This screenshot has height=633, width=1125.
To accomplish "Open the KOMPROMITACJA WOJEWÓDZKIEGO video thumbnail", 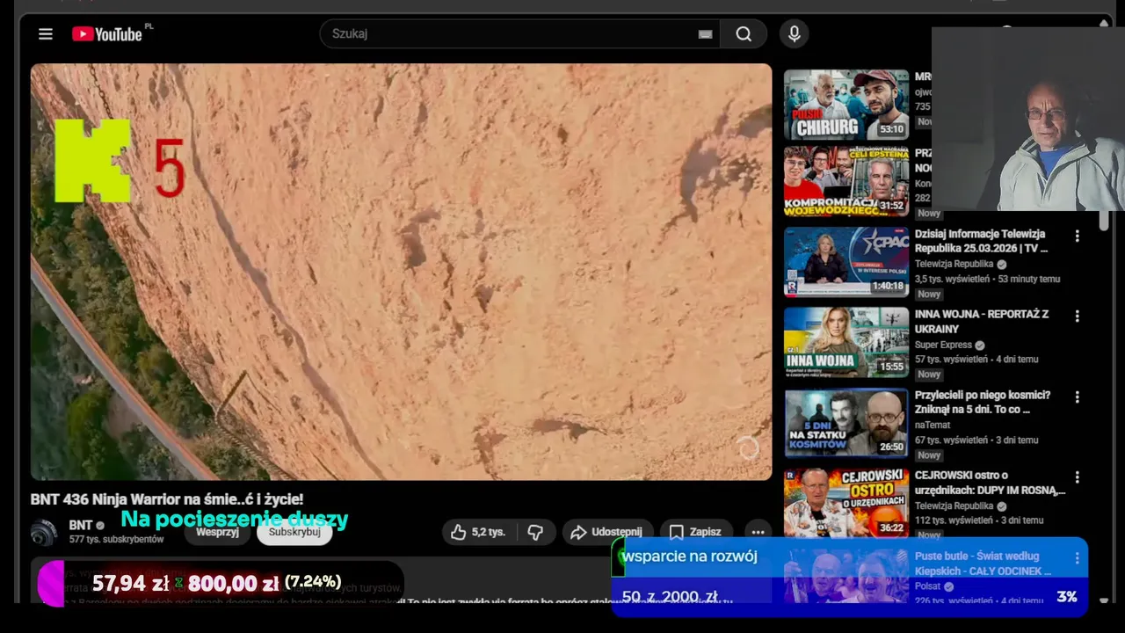I will pyautogui.click(x=846, y=181).
